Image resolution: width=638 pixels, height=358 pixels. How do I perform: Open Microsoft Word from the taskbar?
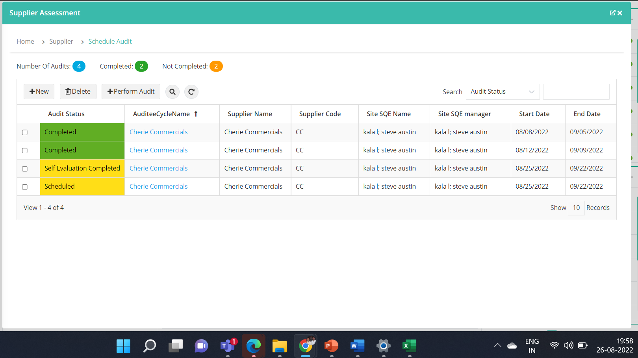(358, 346)
